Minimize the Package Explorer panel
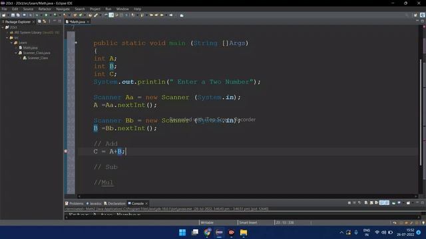The width and height of the screenshot is (426, 239). pyautogui.click(x=55, y=21)
